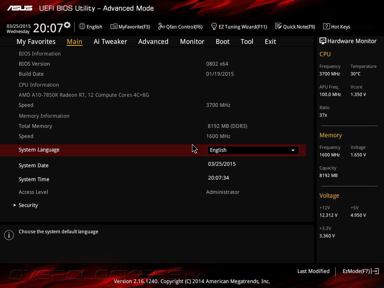Open the Monitor tab
The height and width of the screenshot is (288, 384).
(x=192, y=42)
